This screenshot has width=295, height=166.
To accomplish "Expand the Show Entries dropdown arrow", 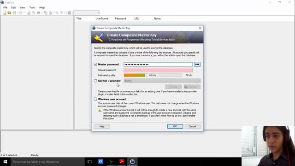I will point(65,13).
